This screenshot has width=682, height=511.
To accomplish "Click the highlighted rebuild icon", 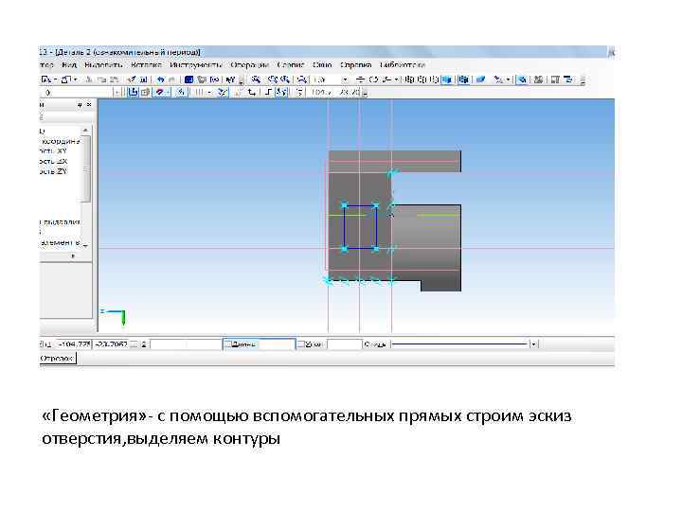I will pyautogui.click(x=522, y=79).
